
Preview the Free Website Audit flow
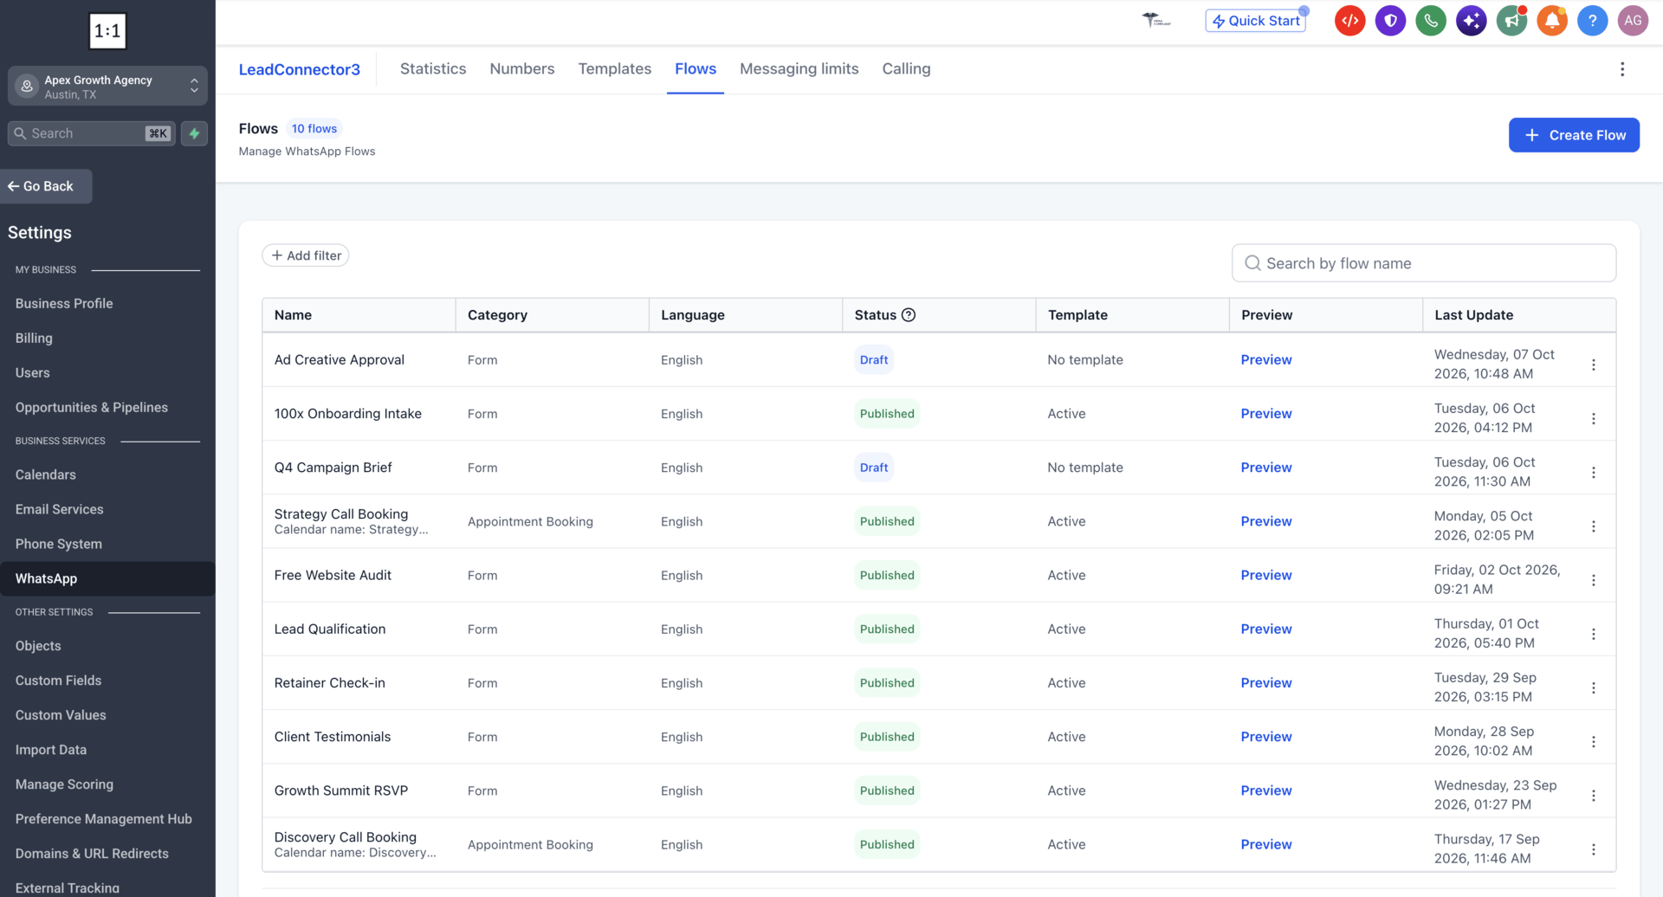(1266, 575)
